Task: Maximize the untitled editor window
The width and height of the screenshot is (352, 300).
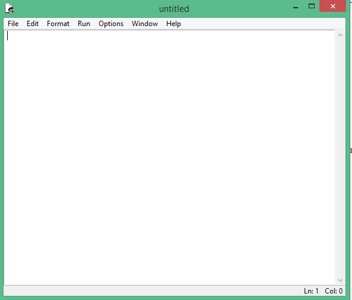Action: pos(312,7)
